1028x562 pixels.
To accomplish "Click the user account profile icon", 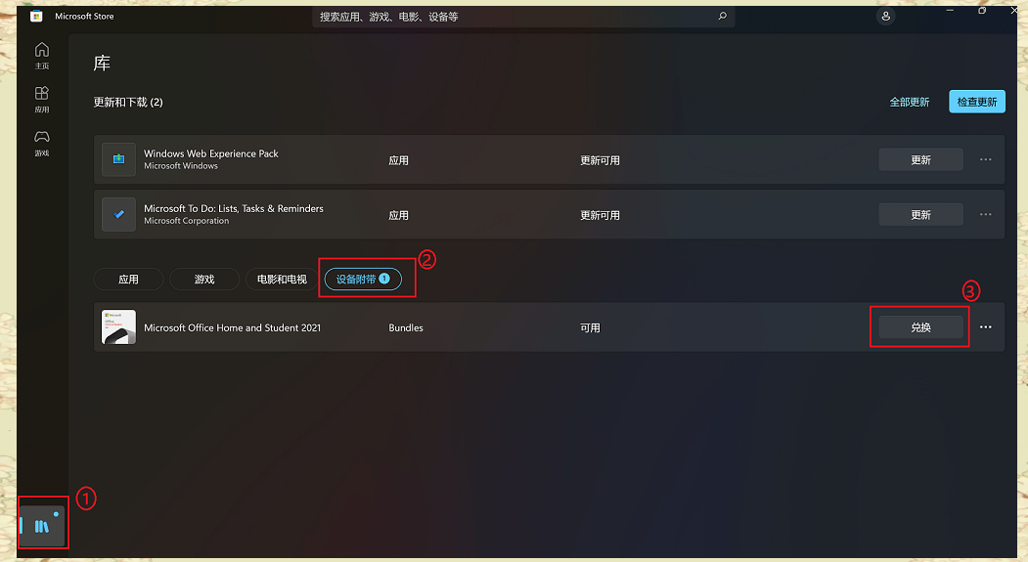I will click(886, 17).
